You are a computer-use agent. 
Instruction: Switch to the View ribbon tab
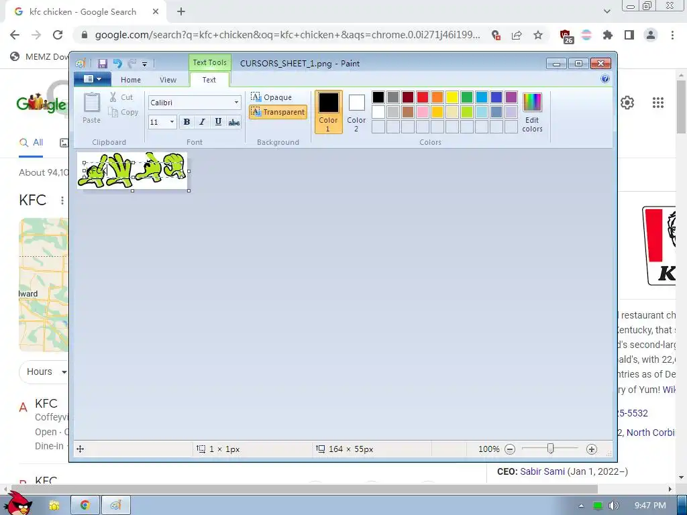(168, 80)
